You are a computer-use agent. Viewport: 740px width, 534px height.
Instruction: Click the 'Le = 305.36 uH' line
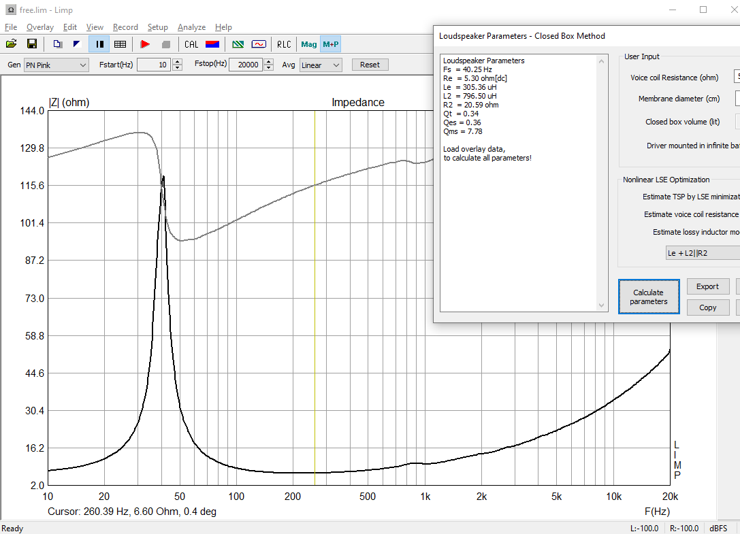pyautogui.click(x=470, y=87)
